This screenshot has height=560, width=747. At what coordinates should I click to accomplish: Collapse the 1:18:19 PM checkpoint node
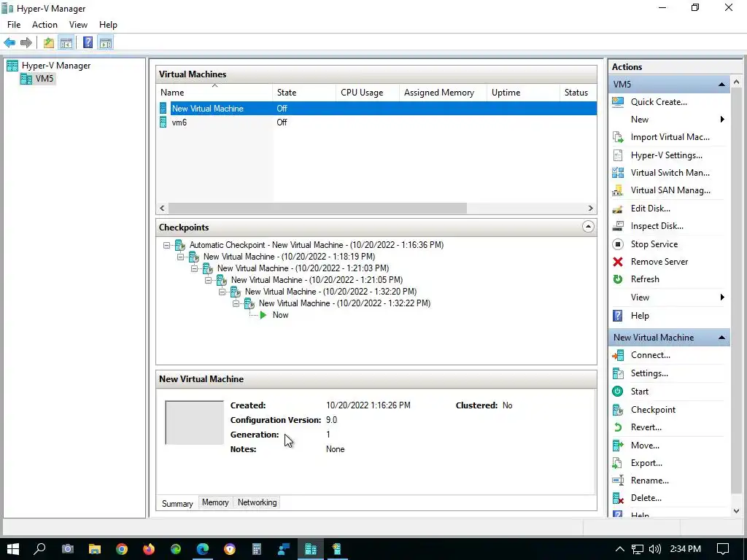[x=180, y=257]
